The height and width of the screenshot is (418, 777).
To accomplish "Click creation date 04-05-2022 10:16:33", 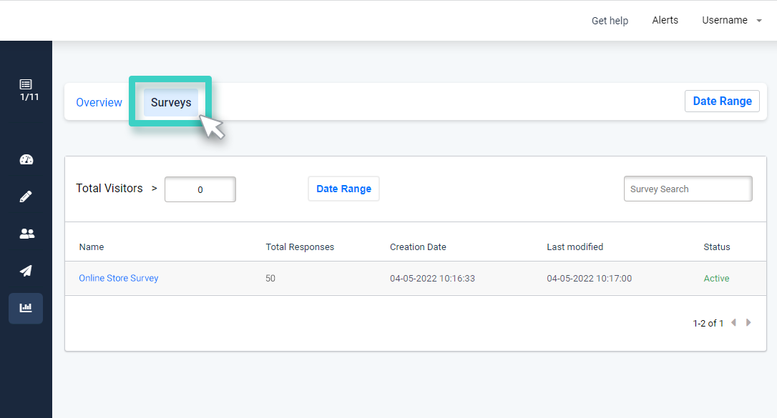I will 432,279.
